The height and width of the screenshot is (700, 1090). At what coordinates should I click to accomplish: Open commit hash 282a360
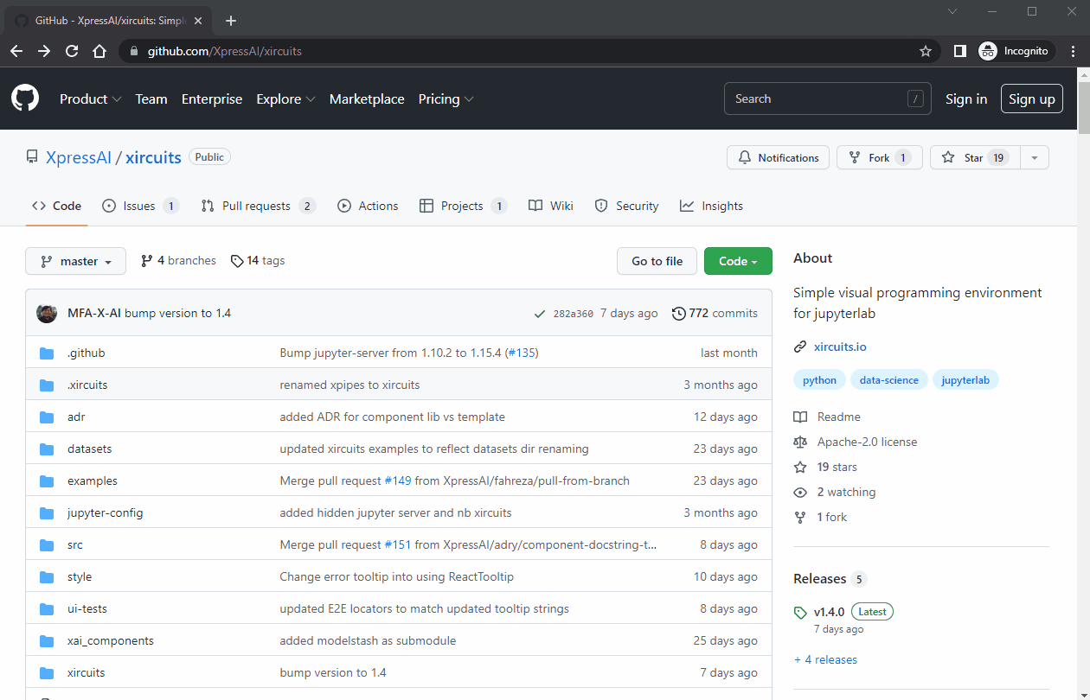click(573, 314)
